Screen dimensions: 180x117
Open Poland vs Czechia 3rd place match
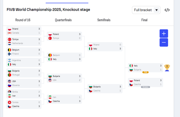point(145,82)
